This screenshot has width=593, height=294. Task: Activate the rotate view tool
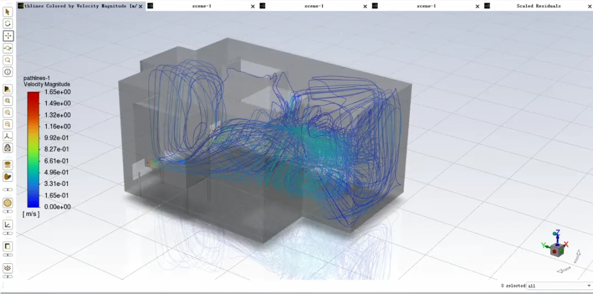pos(8,24)
